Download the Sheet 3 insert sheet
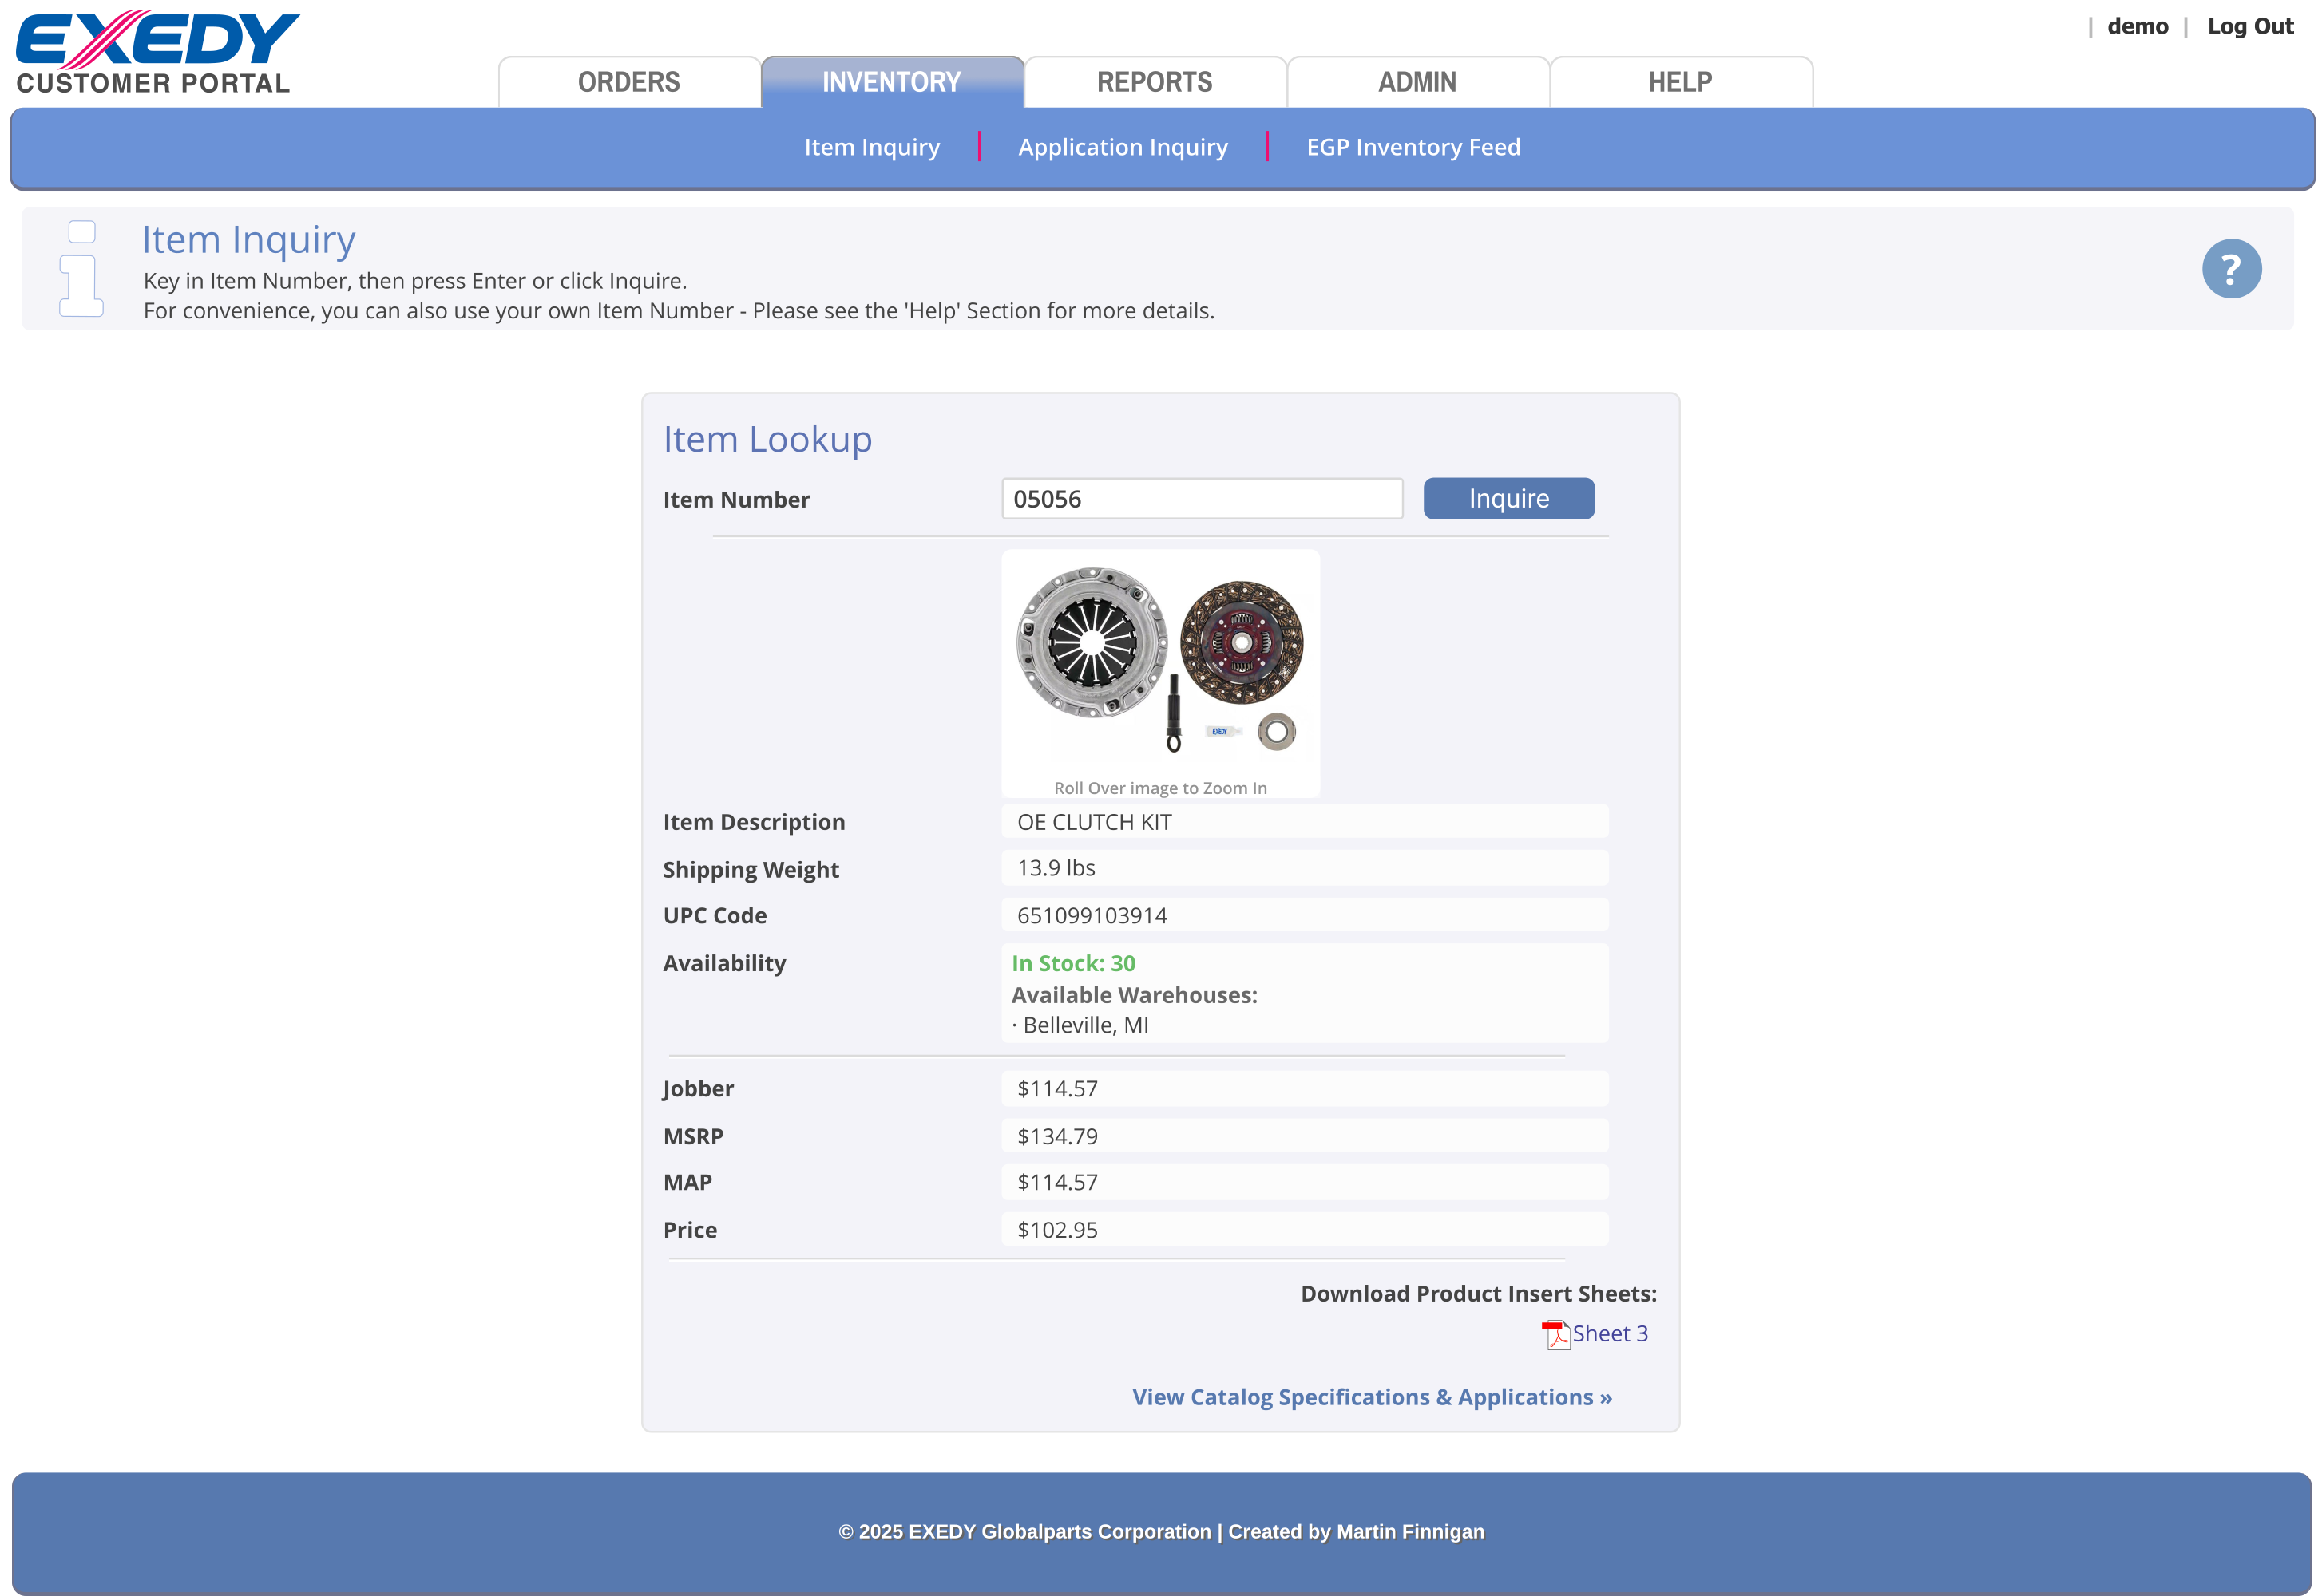2322x1596 pixels. click(x=1609, y=1333)
